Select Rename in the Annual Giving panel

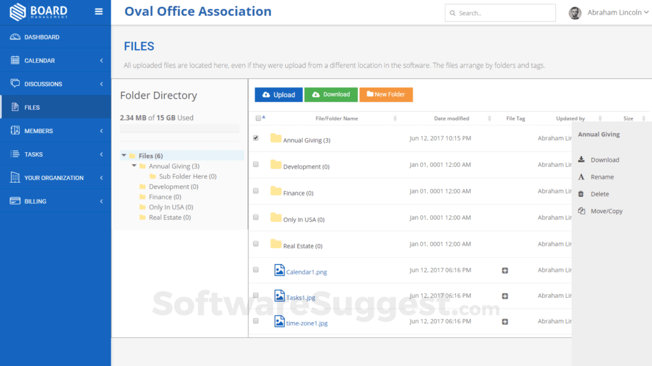(602, 177)
